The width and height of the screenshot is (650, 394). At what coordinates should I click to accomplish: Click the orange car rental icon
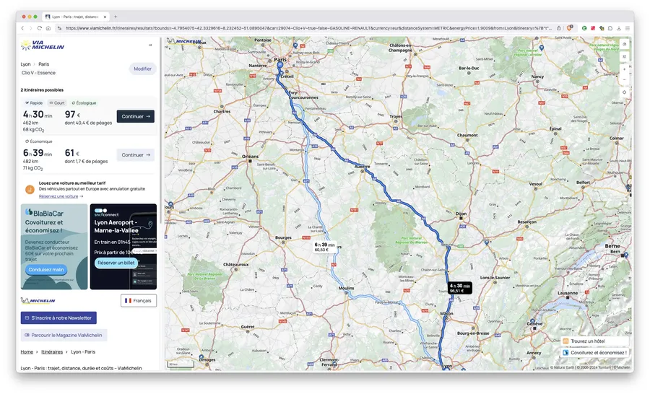coord(30,190)
